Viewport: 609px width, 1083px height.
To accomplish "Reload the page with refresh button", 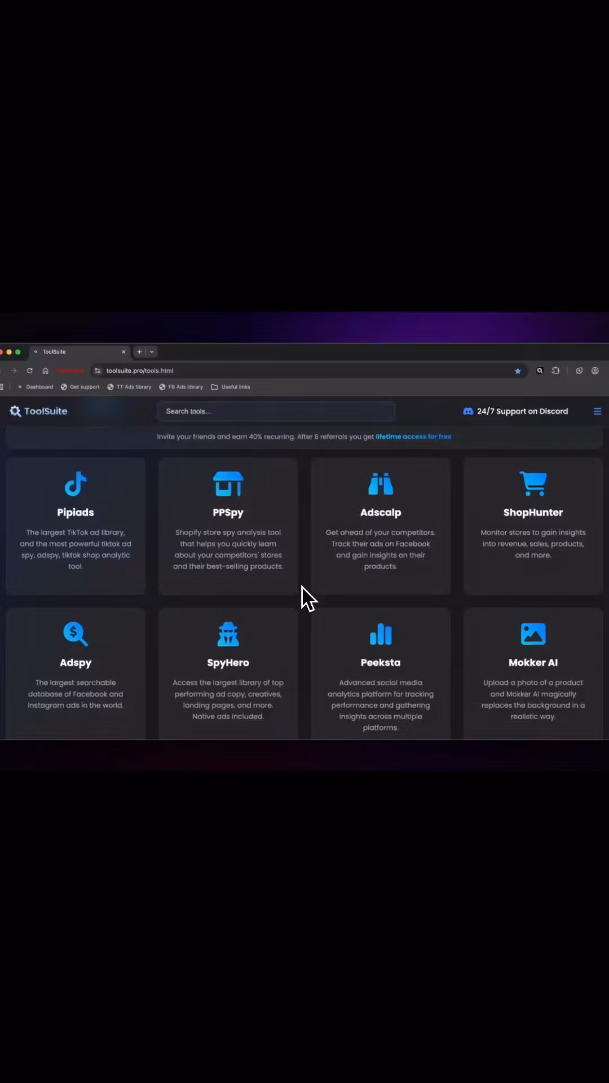I will point(29,371).
